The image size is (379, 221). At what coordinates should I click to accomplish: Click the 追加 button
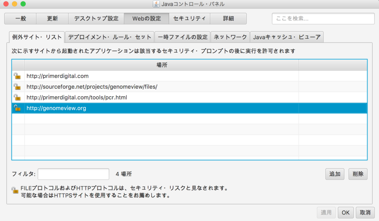pos(335,174)
